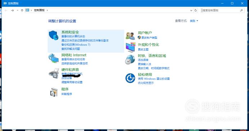This screenshot has width=249, height=131.
Task: Open the 时钟、语言和区域 clock globe icon
Action: (x=130, y=59)
